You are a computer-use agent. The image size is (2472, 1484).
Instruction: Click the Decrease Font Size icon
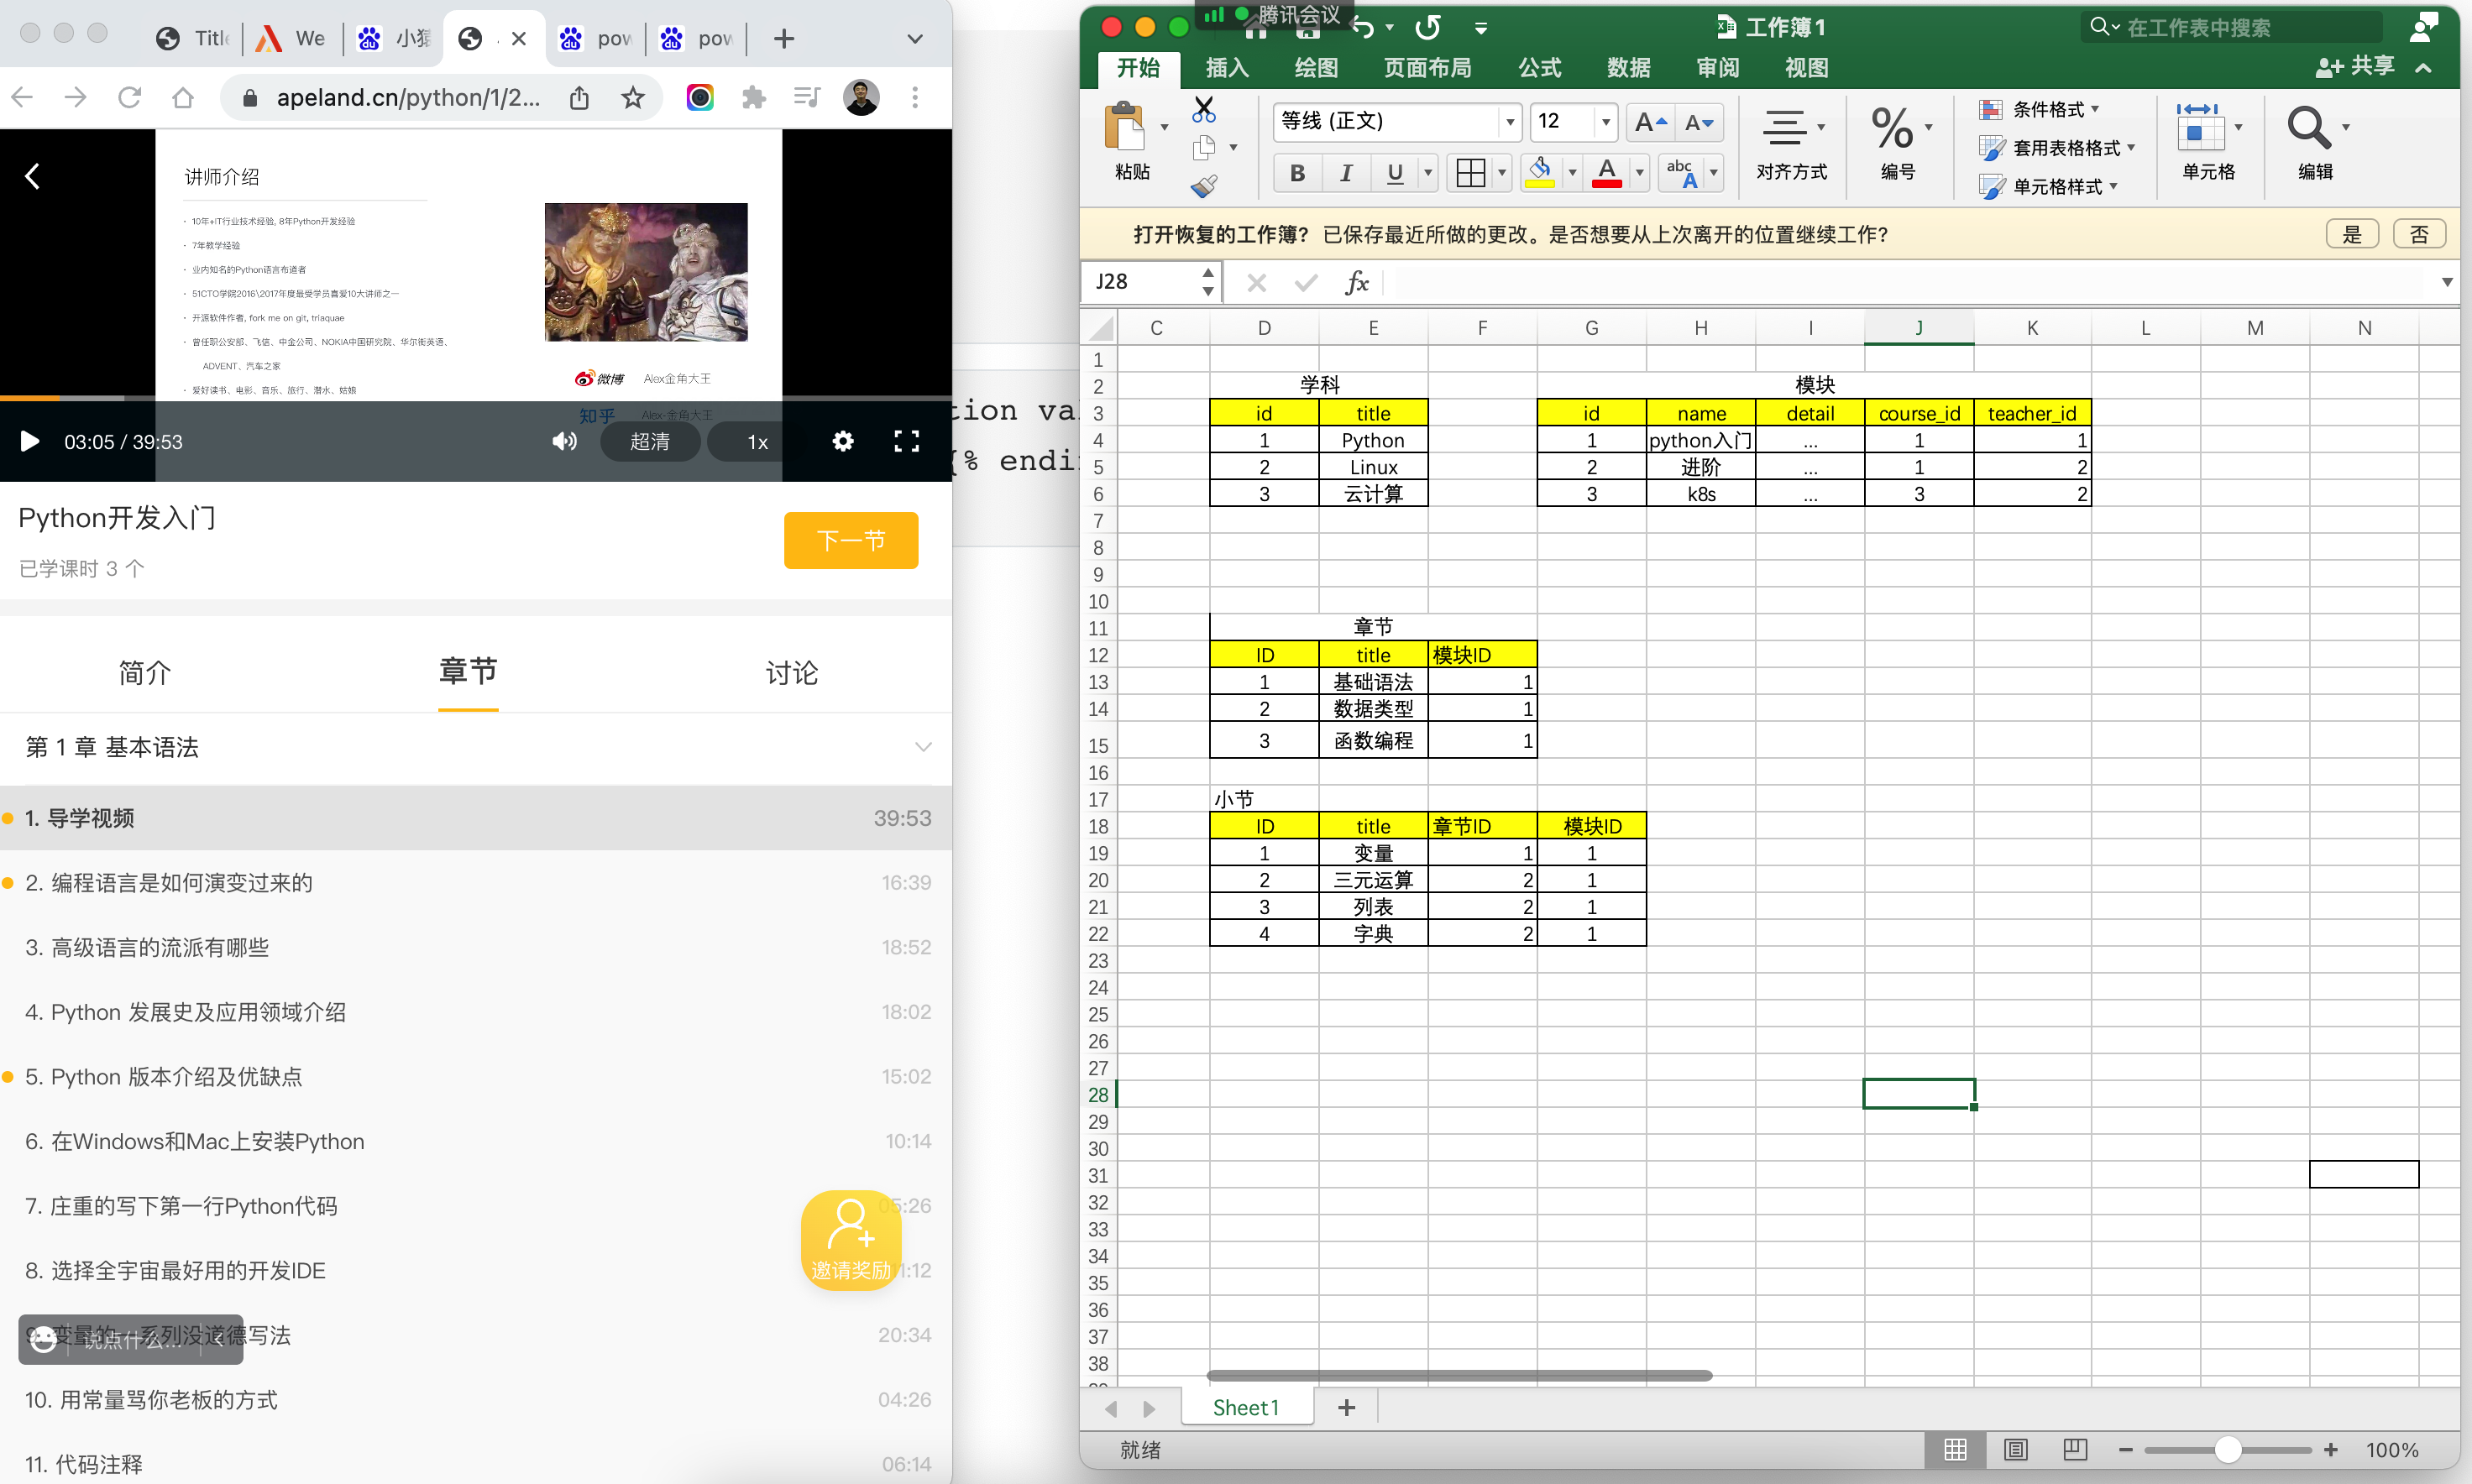click(x=1699, y=123)
